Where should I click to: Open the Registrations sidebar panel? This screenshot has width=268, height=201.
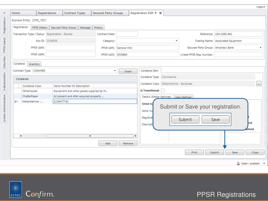[x=4, y=25]
